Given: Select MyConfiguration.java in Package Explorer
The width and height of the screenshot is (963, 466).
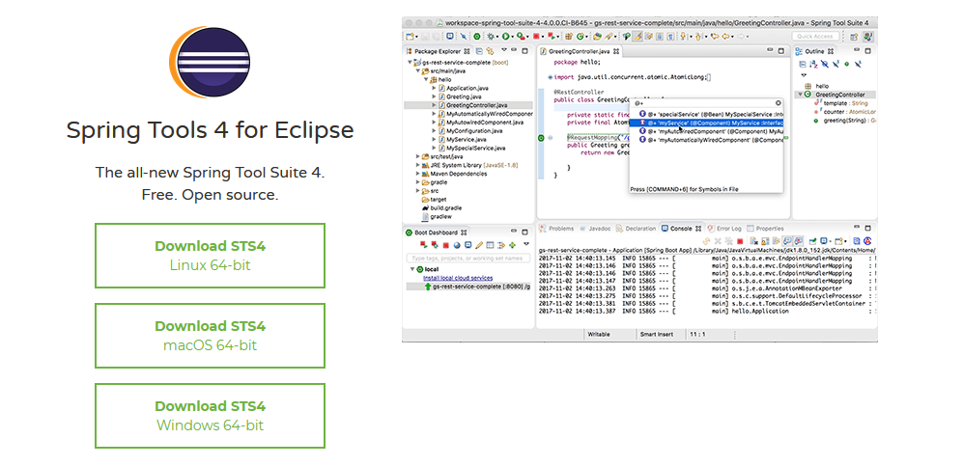Looking at the screenshot, I should (469, 130).
